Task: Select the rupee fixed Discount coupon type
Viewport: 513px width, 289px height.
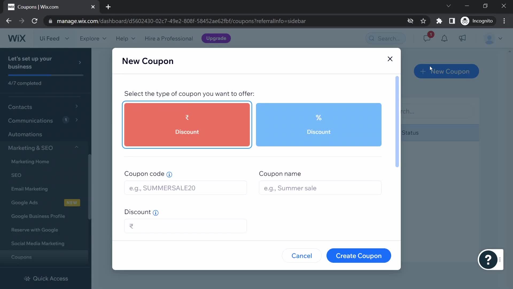Action: 187,124
